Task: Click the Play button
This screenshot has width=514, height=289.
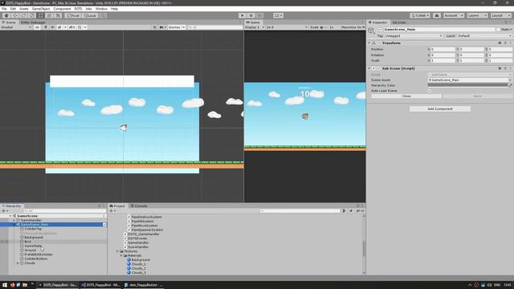Action: point(243,15)
